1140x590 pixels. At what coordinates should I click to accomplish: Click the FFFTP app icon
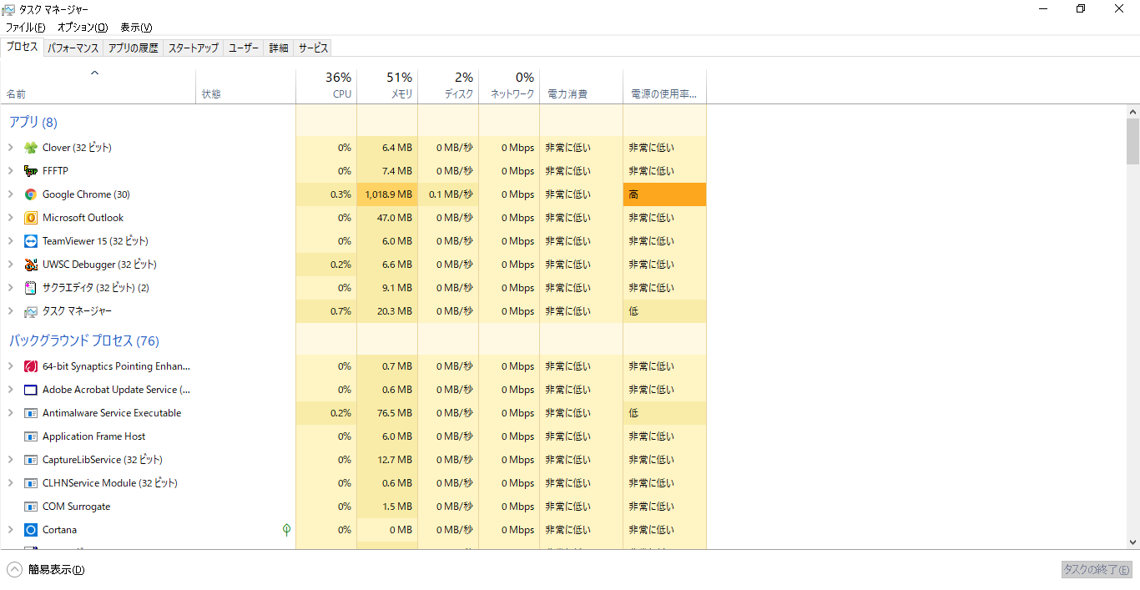[x=31, y=171]
